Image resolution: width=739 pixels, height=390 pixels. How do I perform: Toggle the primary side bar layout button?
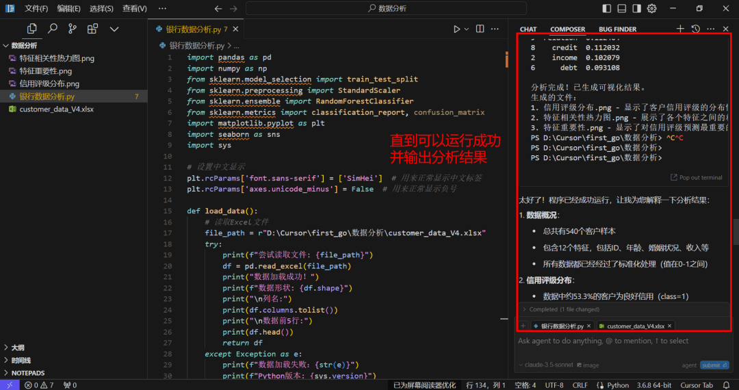tap(606, 8)
